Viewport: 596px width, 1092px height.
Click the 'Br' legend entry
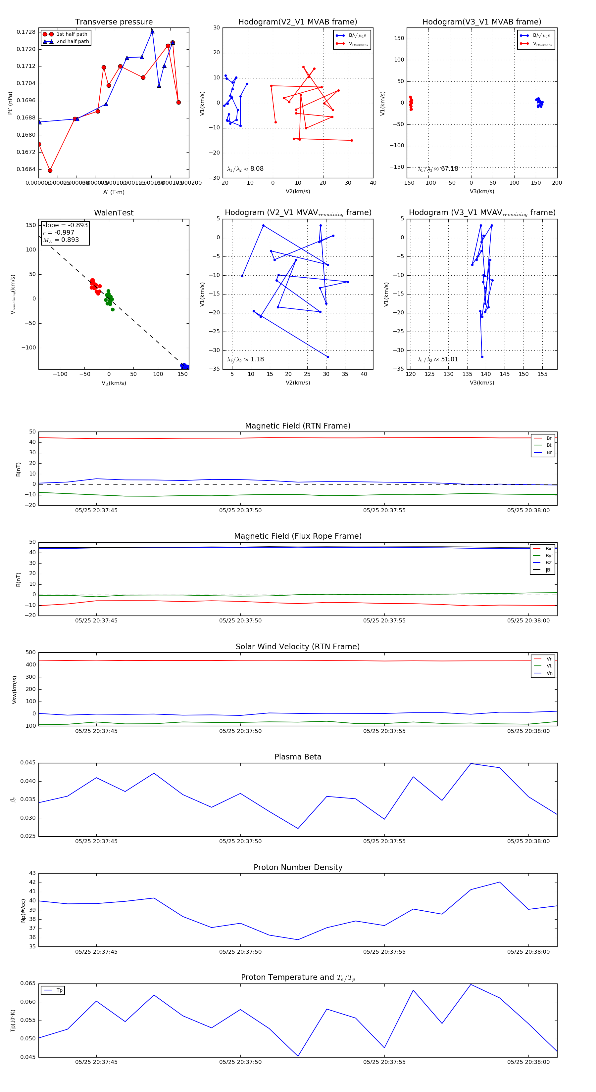[x=543, y=438]
